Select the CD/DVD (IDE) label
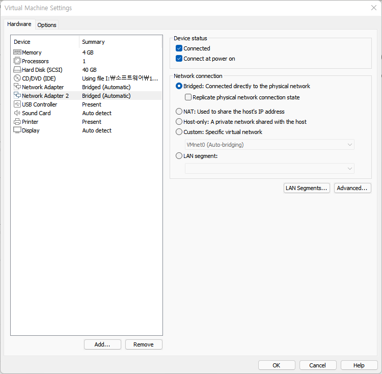This screenshot has width=382, height=374. click(x=39, y=78)
